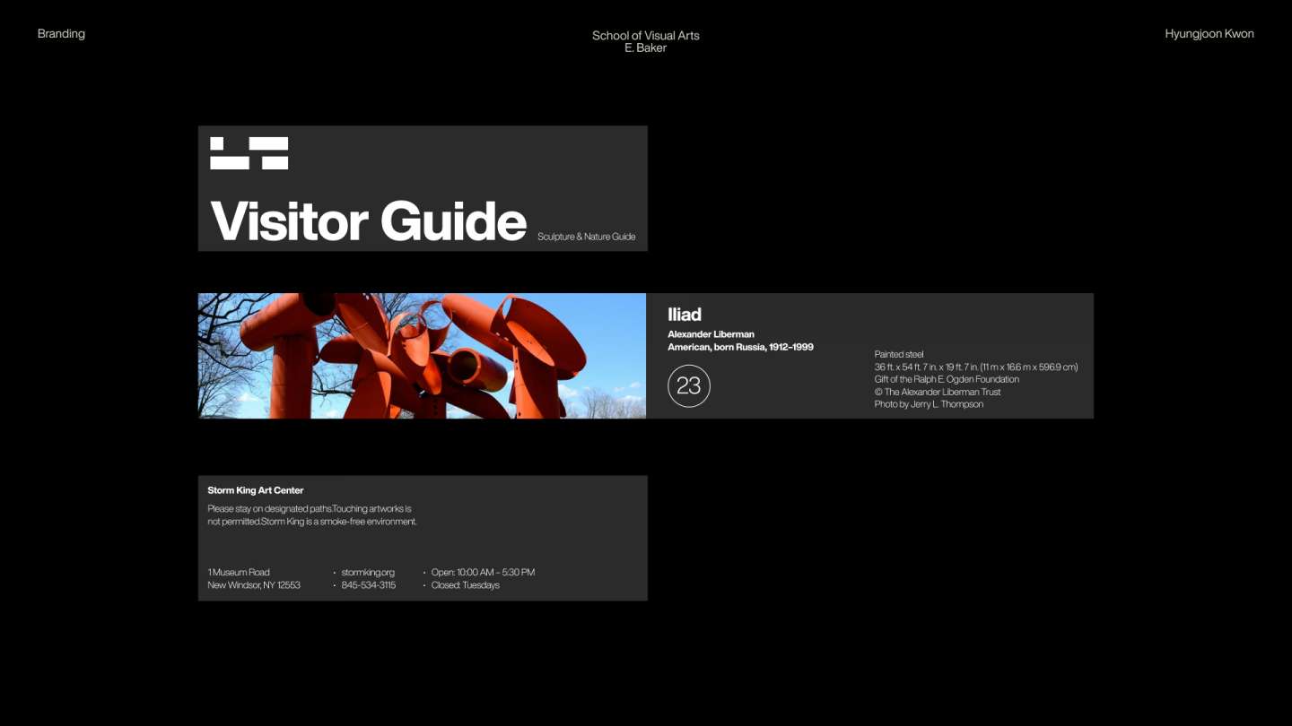Select the Open: 10:00 AM – 5:30 PM hours

pyautogui.click(x=483, y=573)
